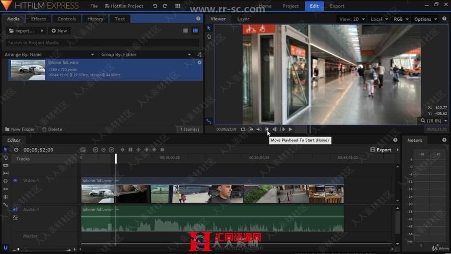The image size is (451, 254).
Task: Switch to the History tab
Action: (95, 19)
